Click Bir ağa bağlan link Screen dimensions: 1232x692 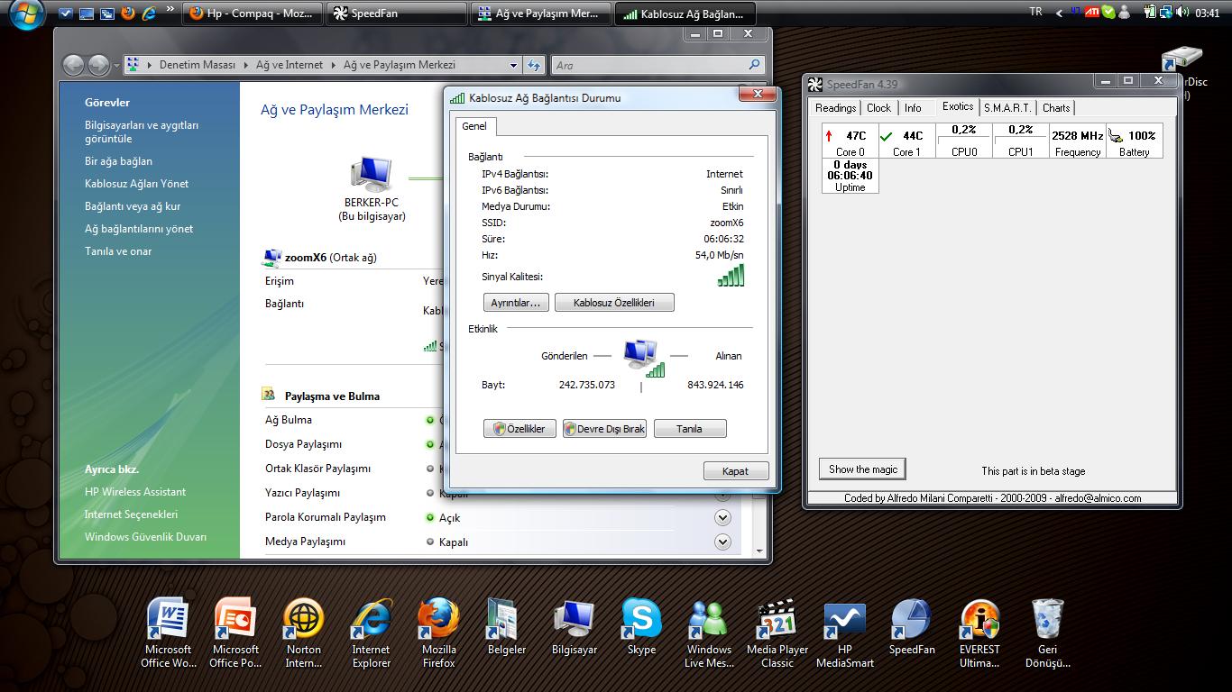[118, 161]
